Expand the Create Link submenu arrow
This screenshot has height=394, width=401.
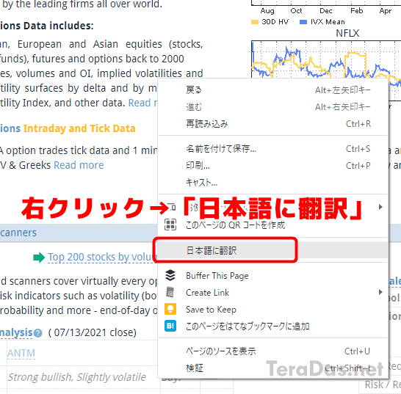(380, 292)
